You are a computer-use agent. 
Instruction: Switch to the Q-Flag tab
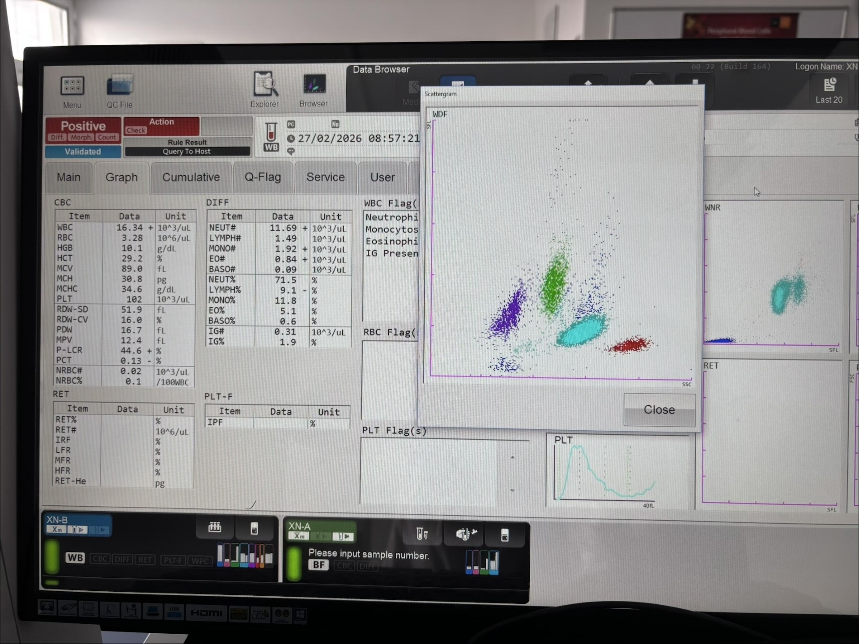tap(263, 178)
